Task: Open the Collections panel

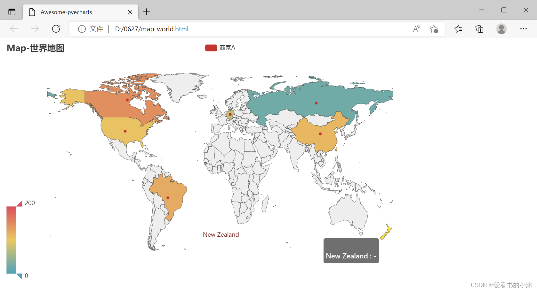Action: (479, 29)
